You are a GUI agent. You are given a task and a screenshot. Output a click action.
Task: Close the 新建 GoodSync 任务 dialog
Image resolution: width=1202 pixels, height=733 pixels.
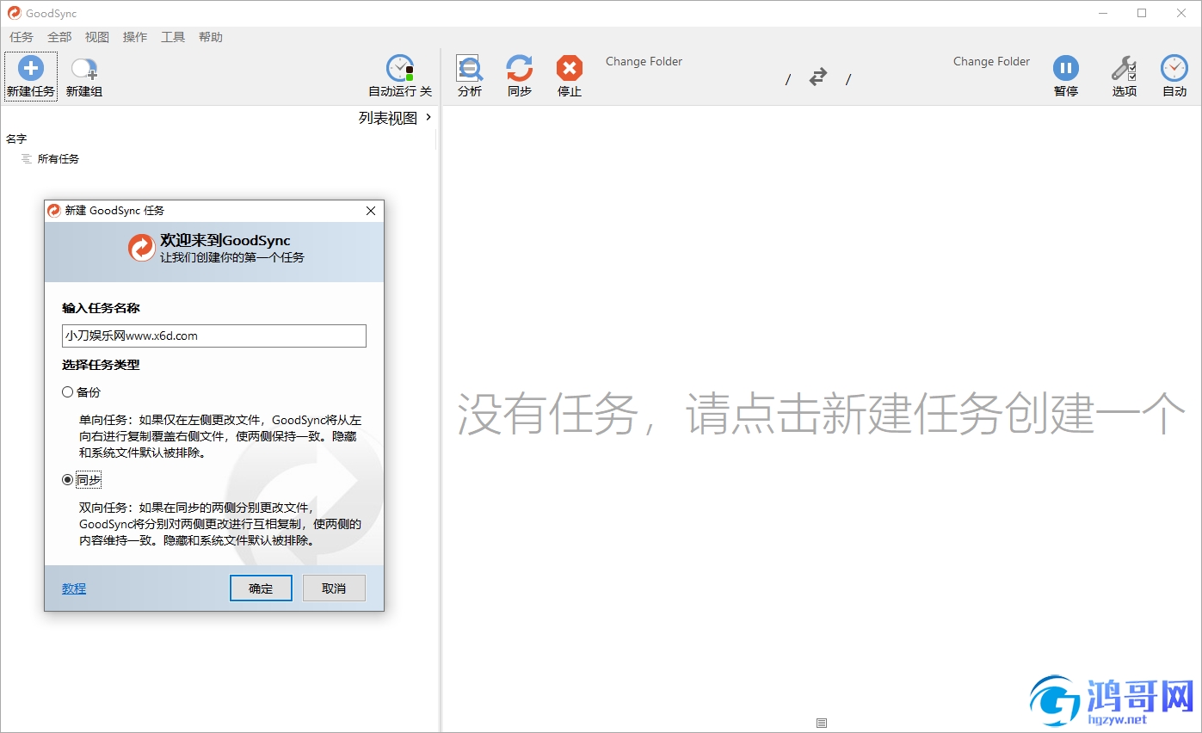[371, 211]
